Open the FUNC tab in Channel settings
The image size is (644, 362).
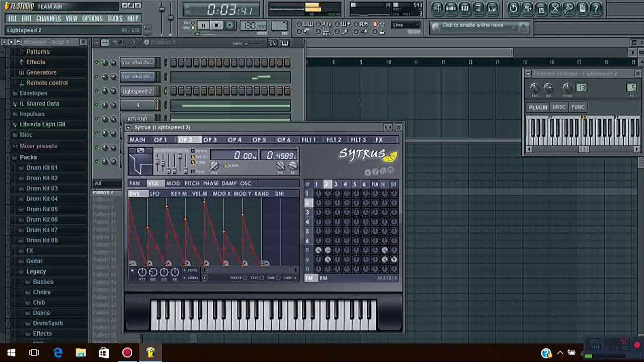point(578,107)
